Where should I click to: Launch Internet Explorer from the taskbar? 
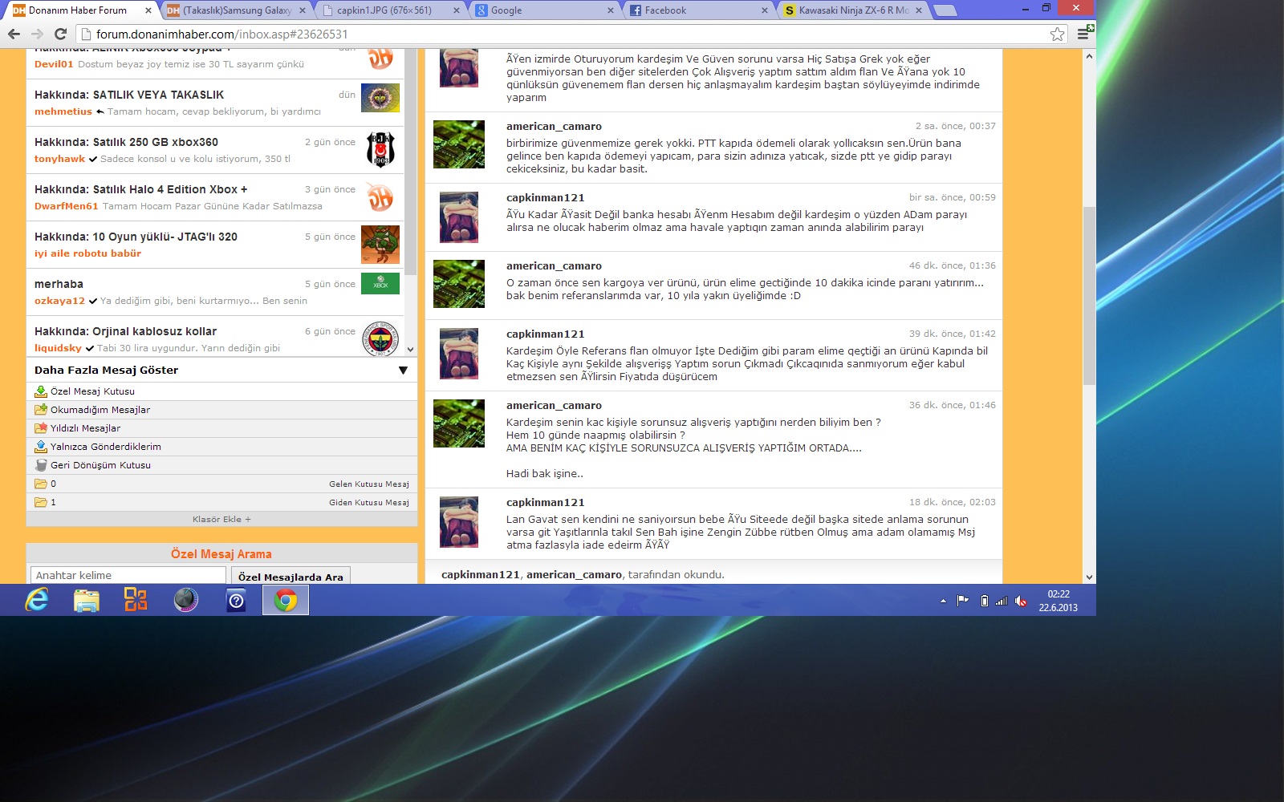click(37, 600)
